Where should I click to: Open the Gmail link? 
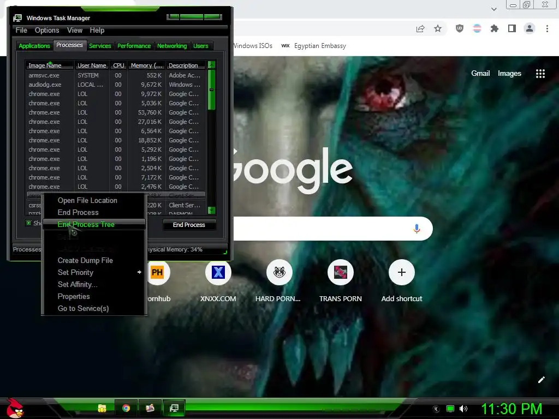tap(480, 74)
